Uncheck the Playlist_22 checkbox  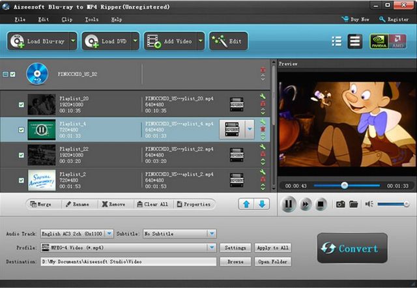click(x=22, y=155)
